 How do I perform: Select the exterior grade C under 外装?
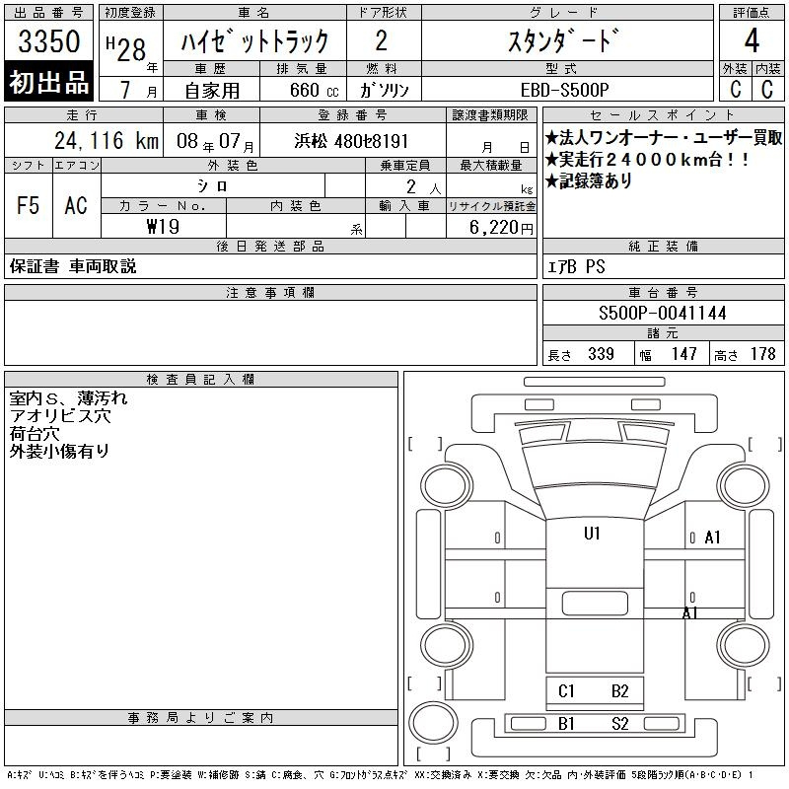coord(735,89)
